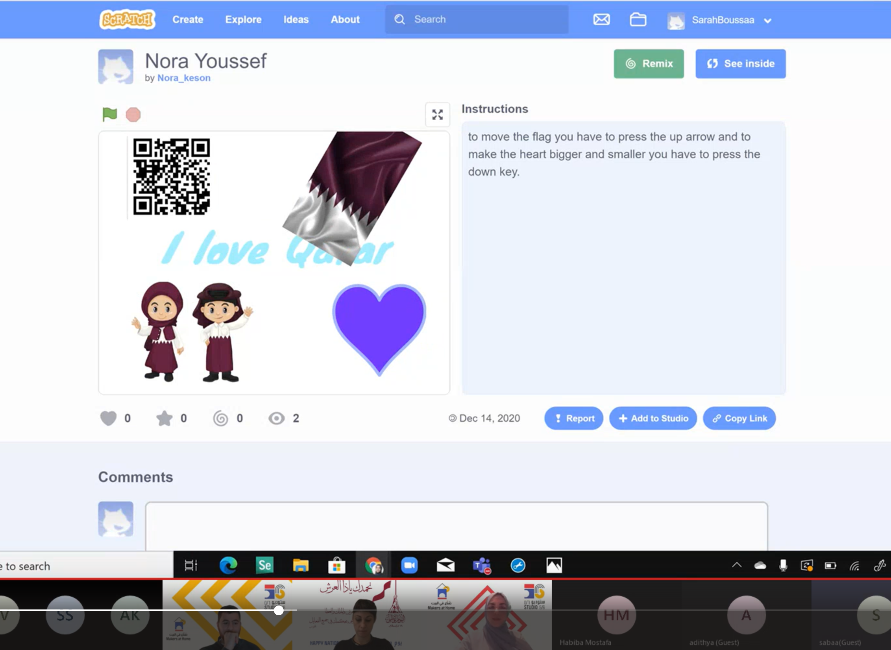Image resolution: width=891 pixels, height=650 pixels.
Task: Open the blue wrench app on taskbar
Action: tap(518, 565)
